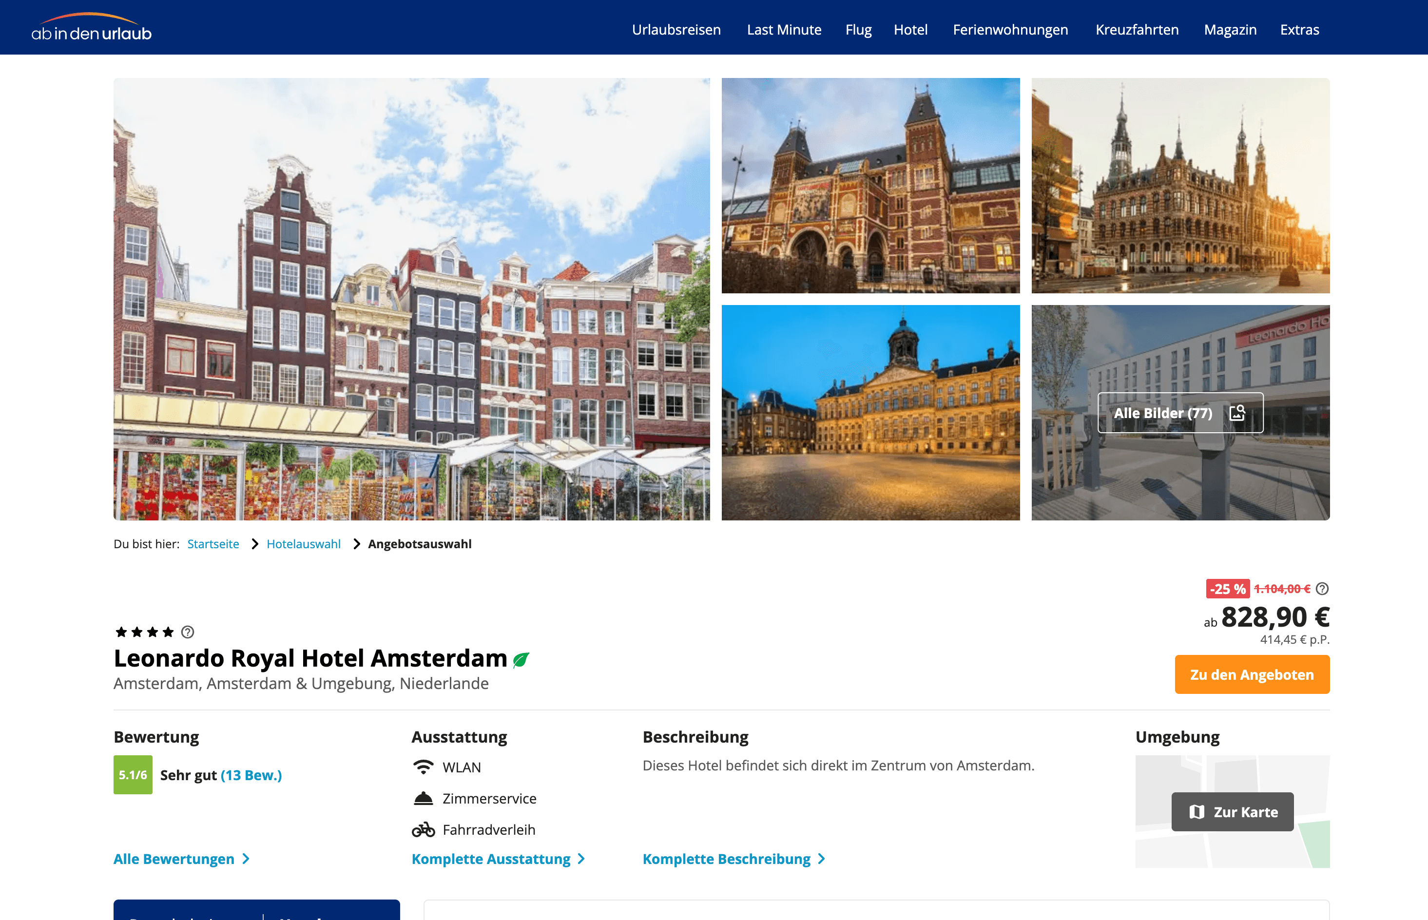Open the Alle Bilder (77) gallery

pos(1179,413)
